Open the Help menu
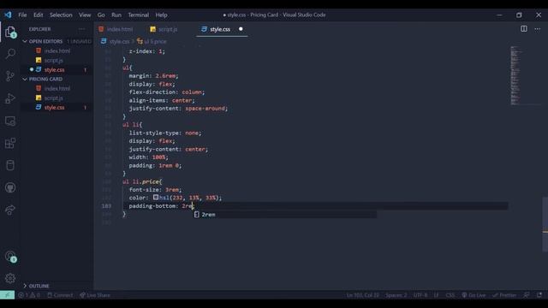 pos(161,15)
